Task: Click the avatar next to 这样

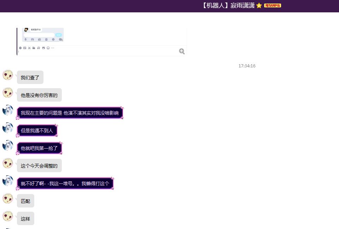Action: (x=7, y=216)
